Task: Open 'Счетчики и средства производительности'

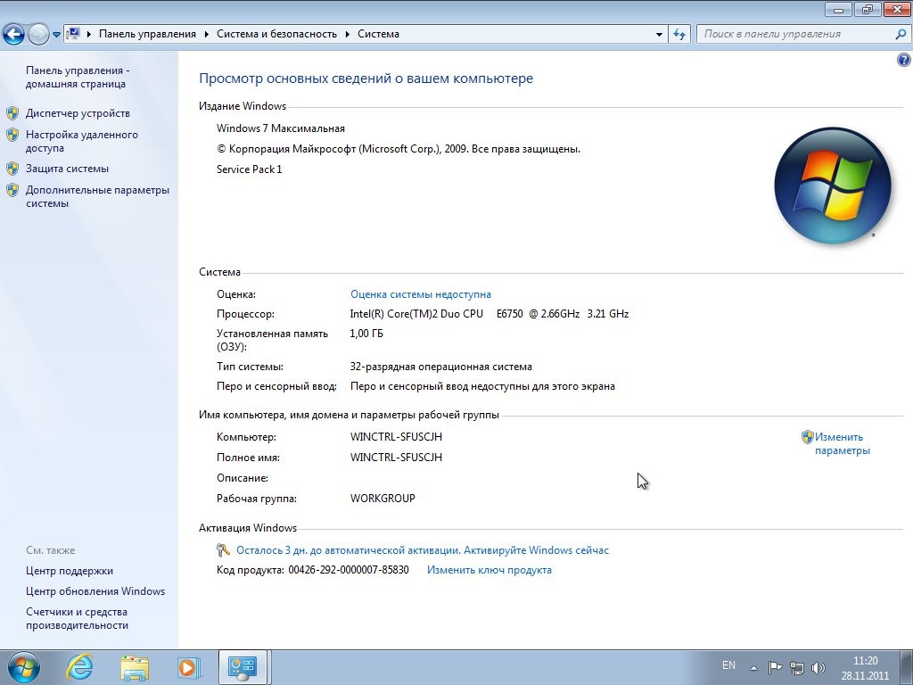Action: (77, 618)
